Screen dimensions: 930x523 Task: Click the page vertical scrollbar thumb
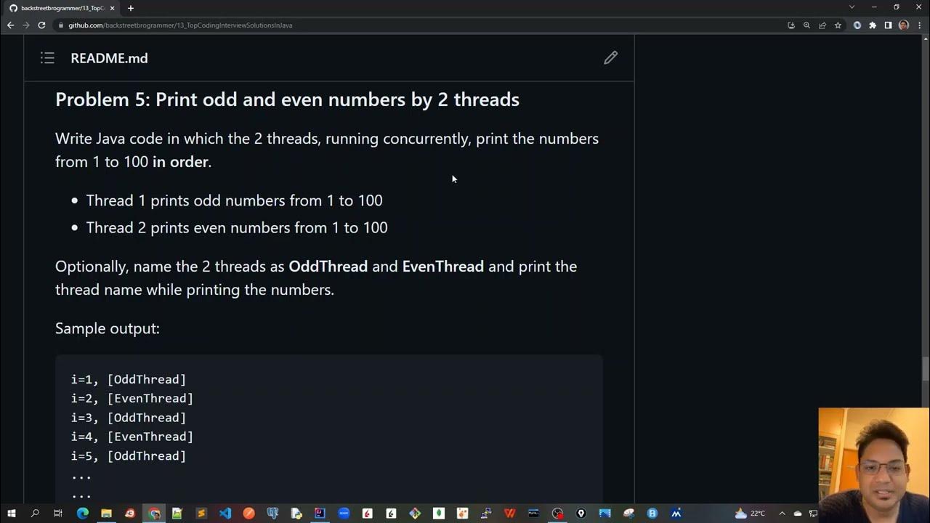click(925, 369)
